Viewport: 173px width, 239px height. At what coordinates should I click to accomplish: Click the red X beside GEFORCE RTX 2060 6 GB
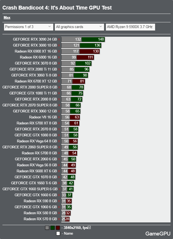tap(59, 159)
